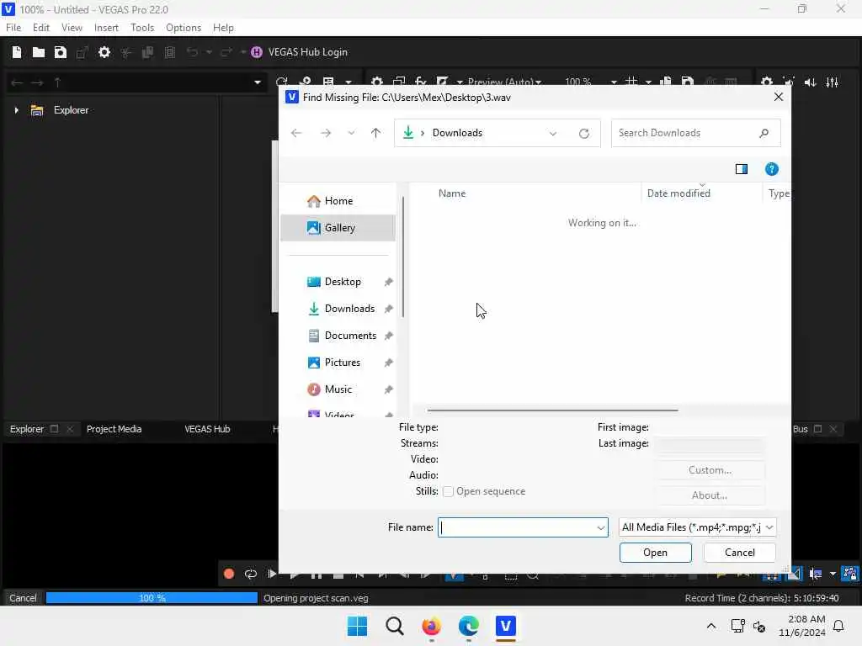Open the Edit menu
The image size is (862, 646).
pos(41,28)
